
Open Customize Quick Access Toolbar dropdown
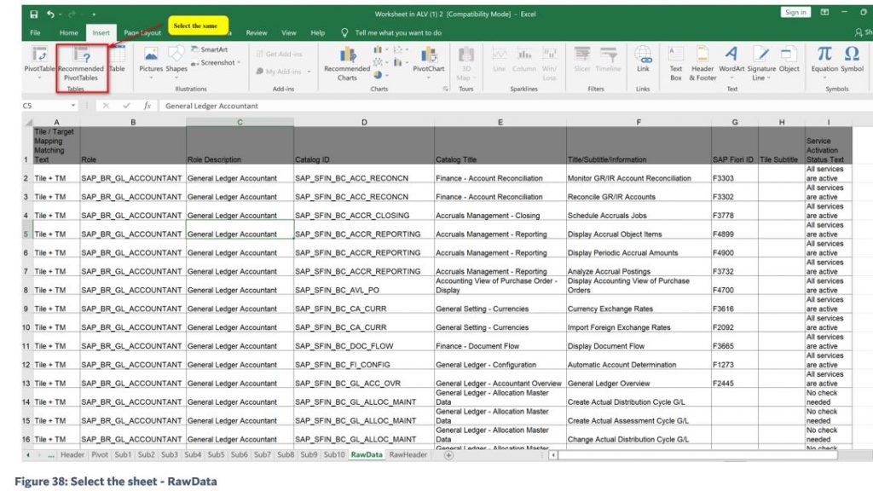pyautogui.click(x=94, y=14)
